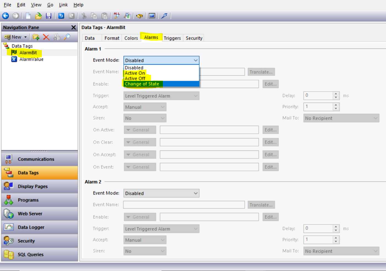
Task: Click Edit button for On Active
Action: [270, 130]
